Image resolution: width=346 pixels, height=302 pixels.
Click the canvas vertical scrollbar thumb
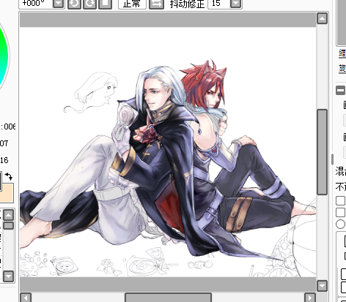click(x=322, y=152)
